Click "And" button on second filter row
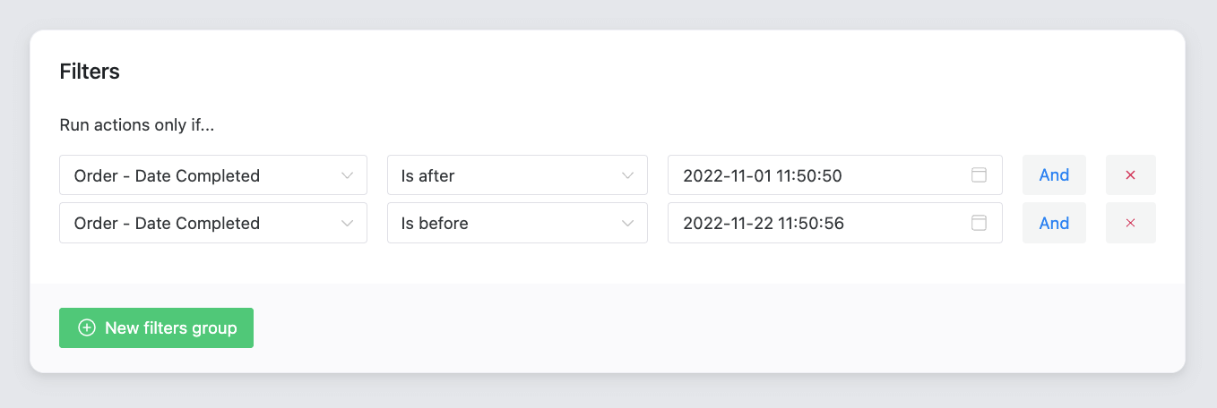 coord(1054,223)
